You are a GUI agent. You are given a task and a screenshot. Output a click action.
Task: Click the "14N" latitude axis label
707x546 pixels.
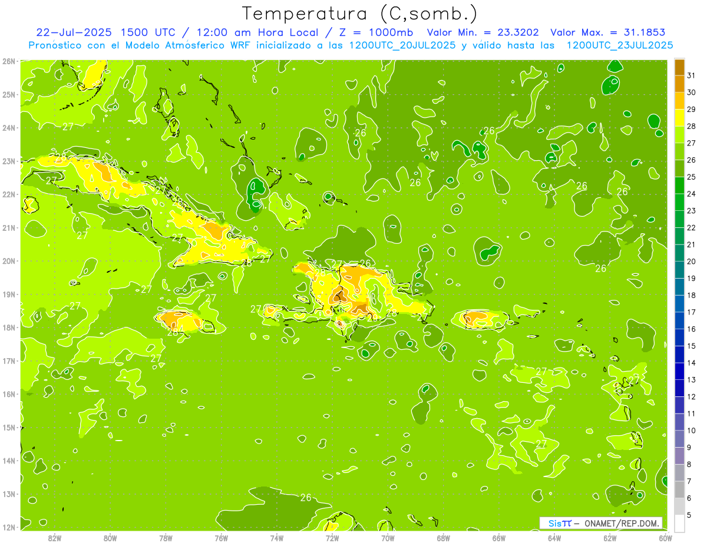point(9,461)
